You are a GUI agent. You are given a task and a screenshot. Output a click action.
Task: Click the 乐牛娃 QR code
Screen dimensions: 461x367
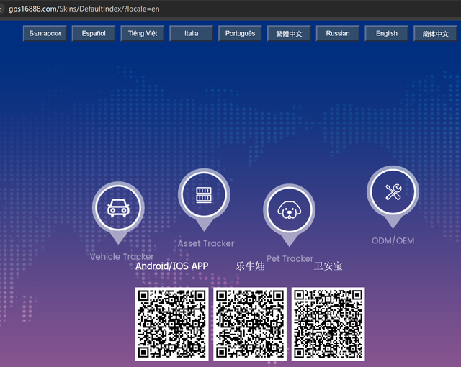[250, 324]
